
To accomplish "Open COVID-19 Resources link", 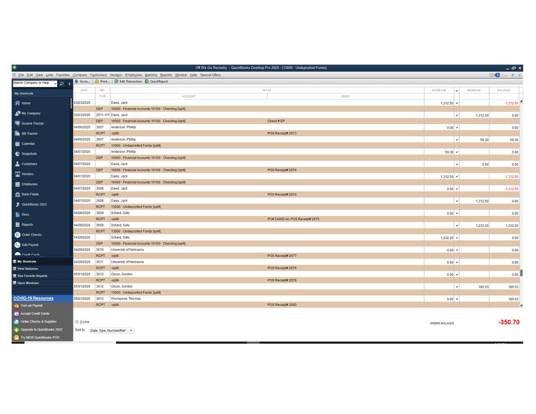I will (x=33, y=298).
